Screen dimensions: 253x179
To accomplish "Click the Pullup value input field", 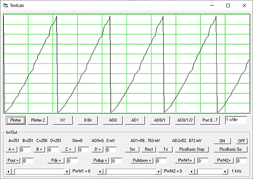I will pos(117,161).
